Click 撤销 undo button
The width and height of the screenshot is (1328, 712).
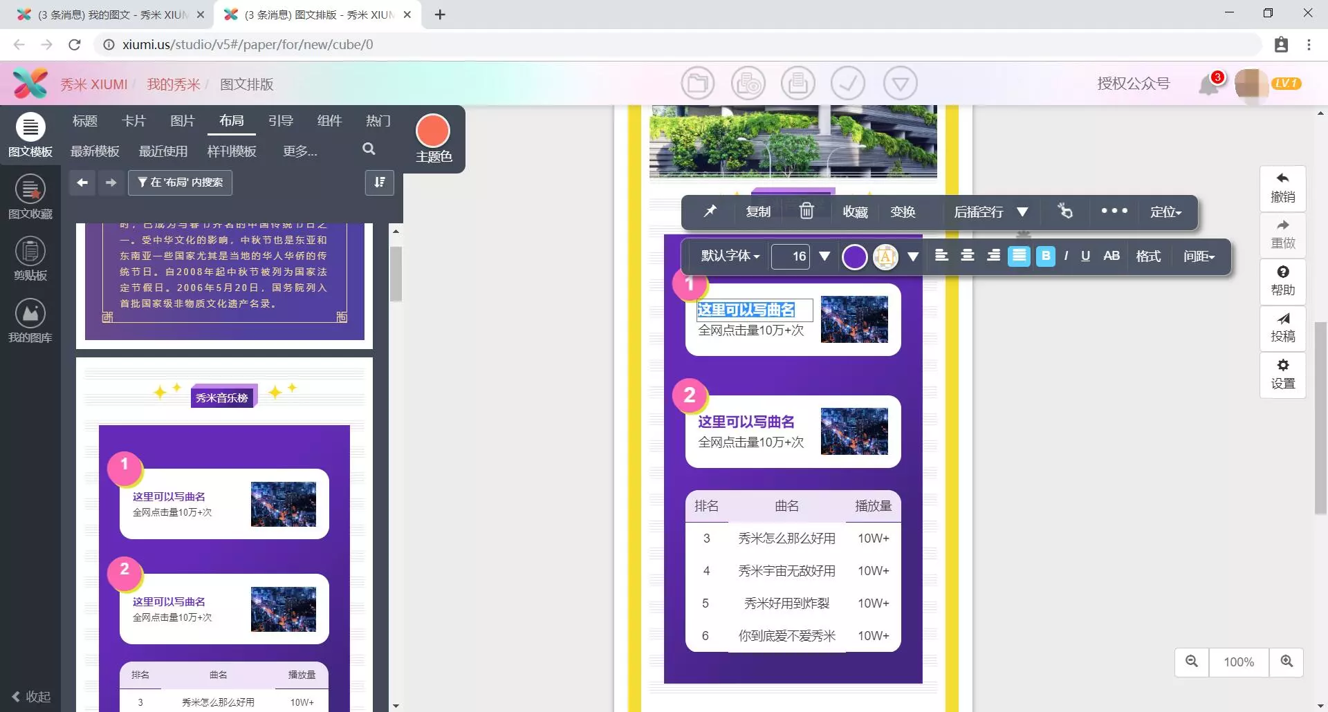coord(1282,188)
